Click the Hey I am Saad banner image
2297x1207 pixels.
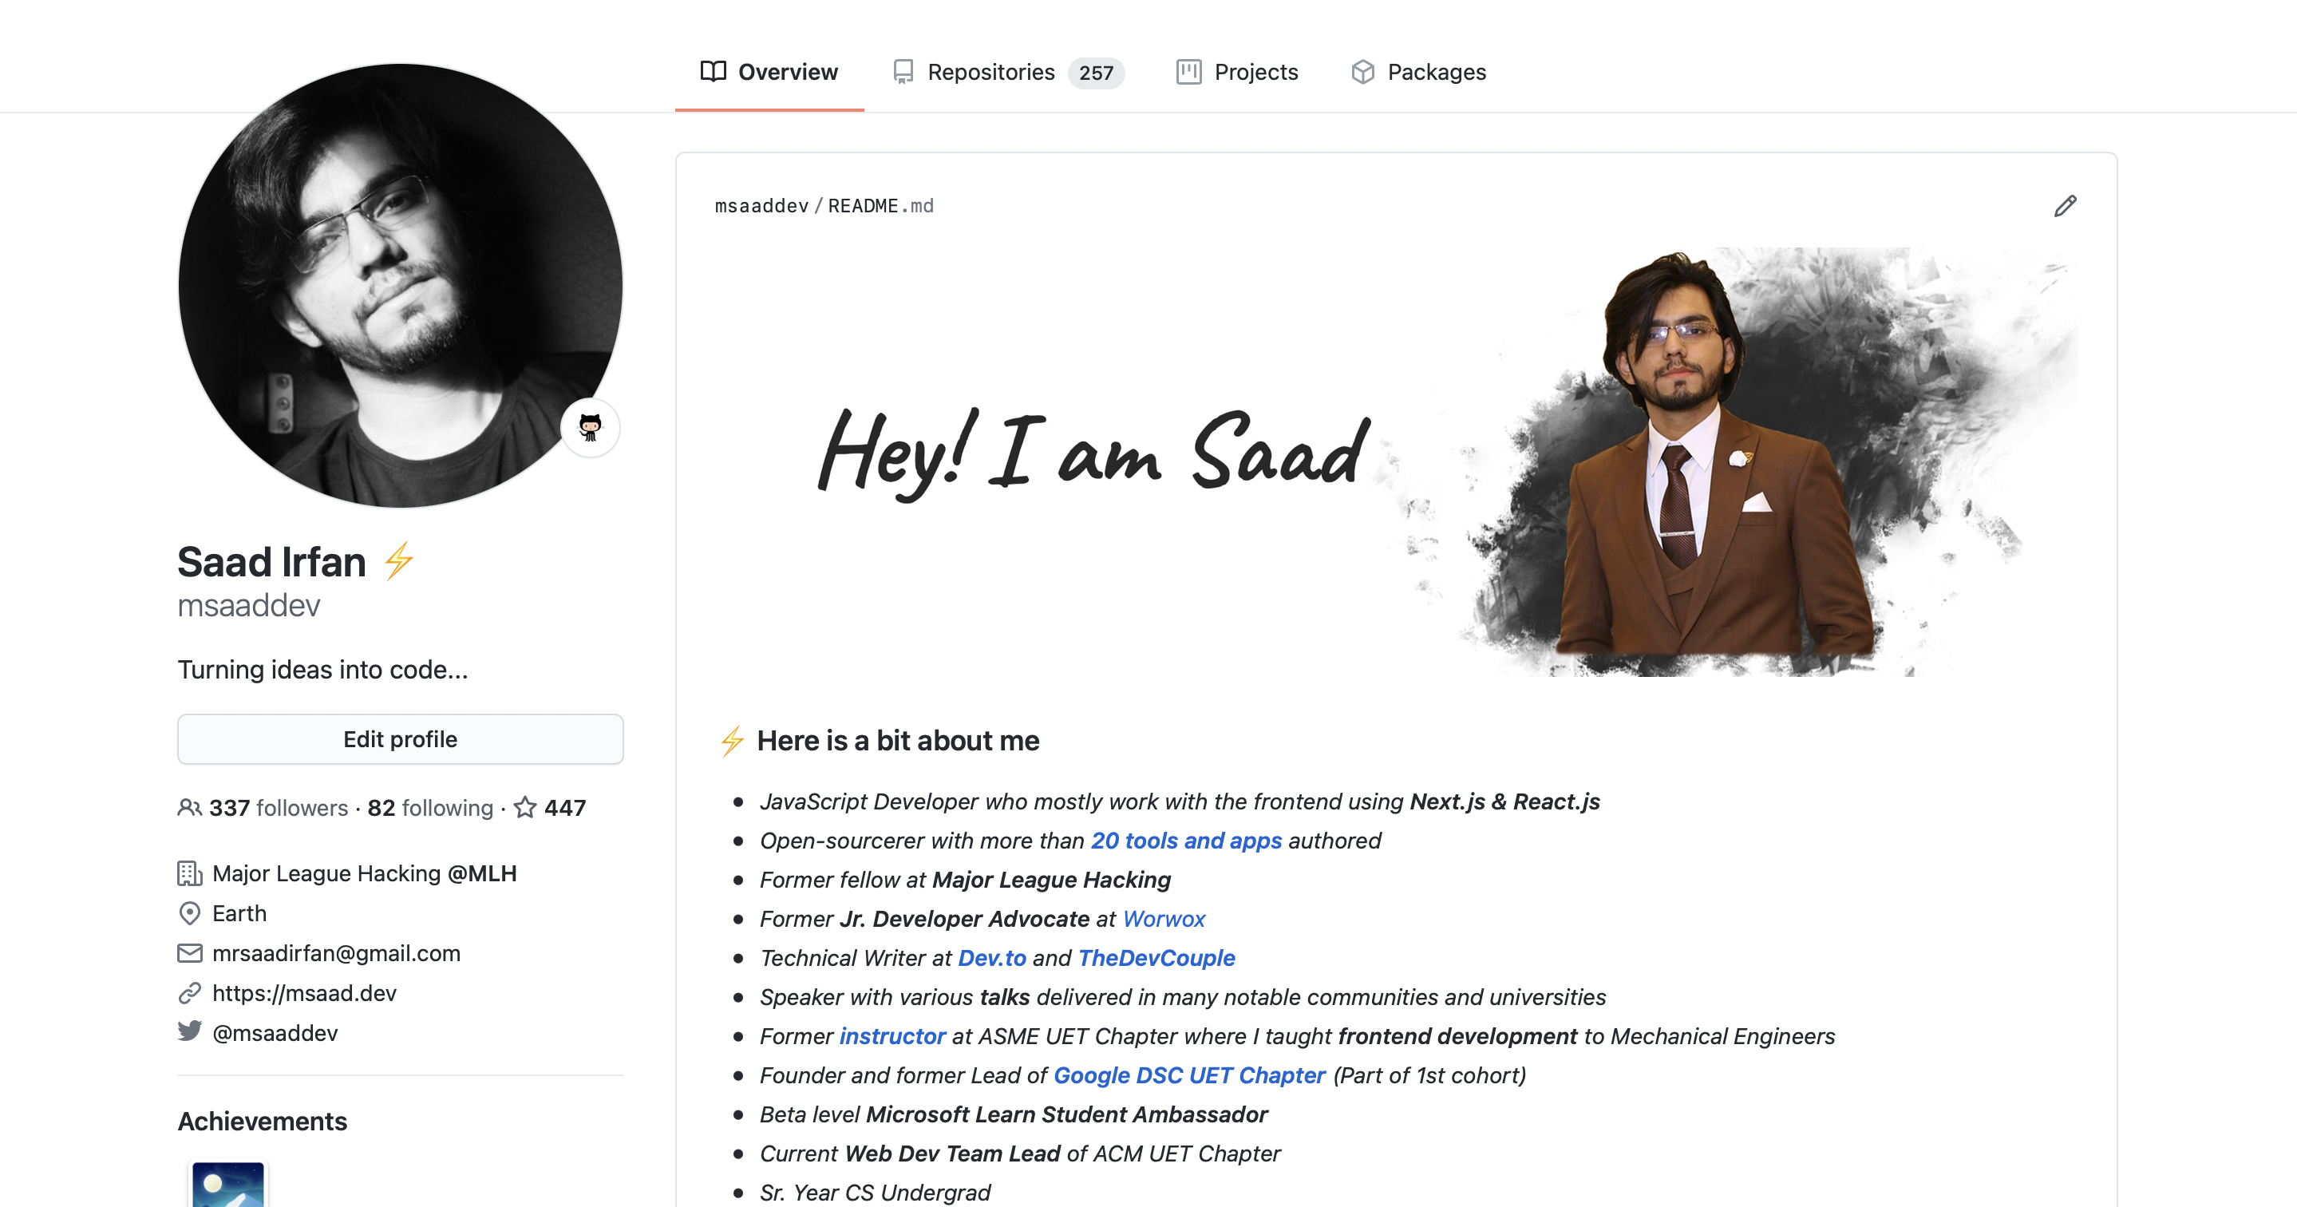pos(1397,461)
